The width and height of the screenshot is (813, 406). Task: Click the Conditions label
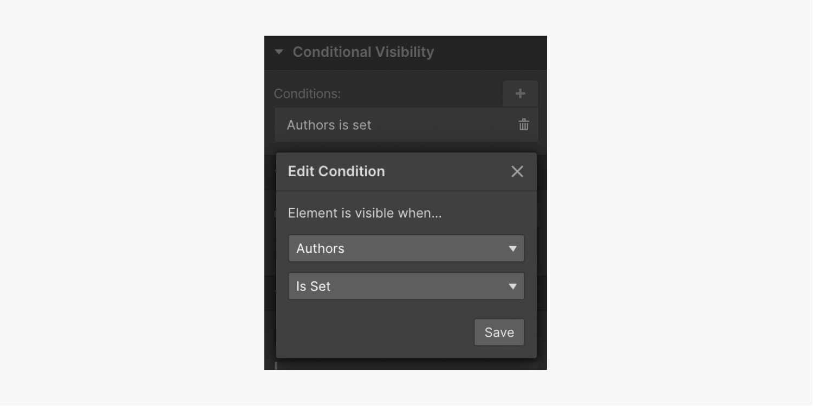pos(307,94)
